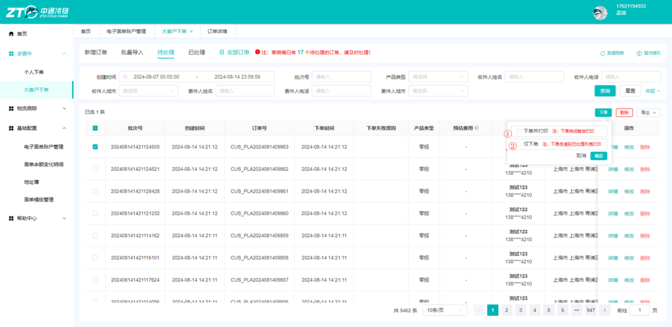Open the 产品类型 dropdown
This screenshot has width=672, height=327.
438,77
